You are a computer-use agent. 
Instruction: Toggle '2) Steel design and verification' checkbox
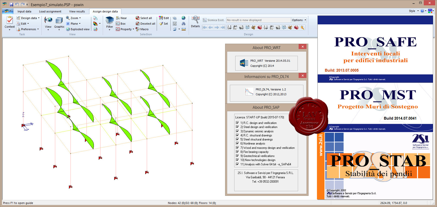click(x=237, y=127)
